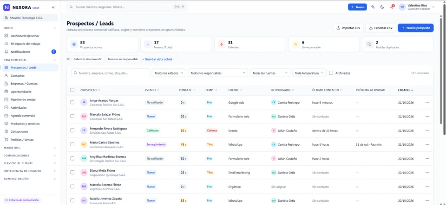This screenshot has height=205, width=446.
Task: Open the AI sparkles assistant icon
Action: [x=373, y=7]
